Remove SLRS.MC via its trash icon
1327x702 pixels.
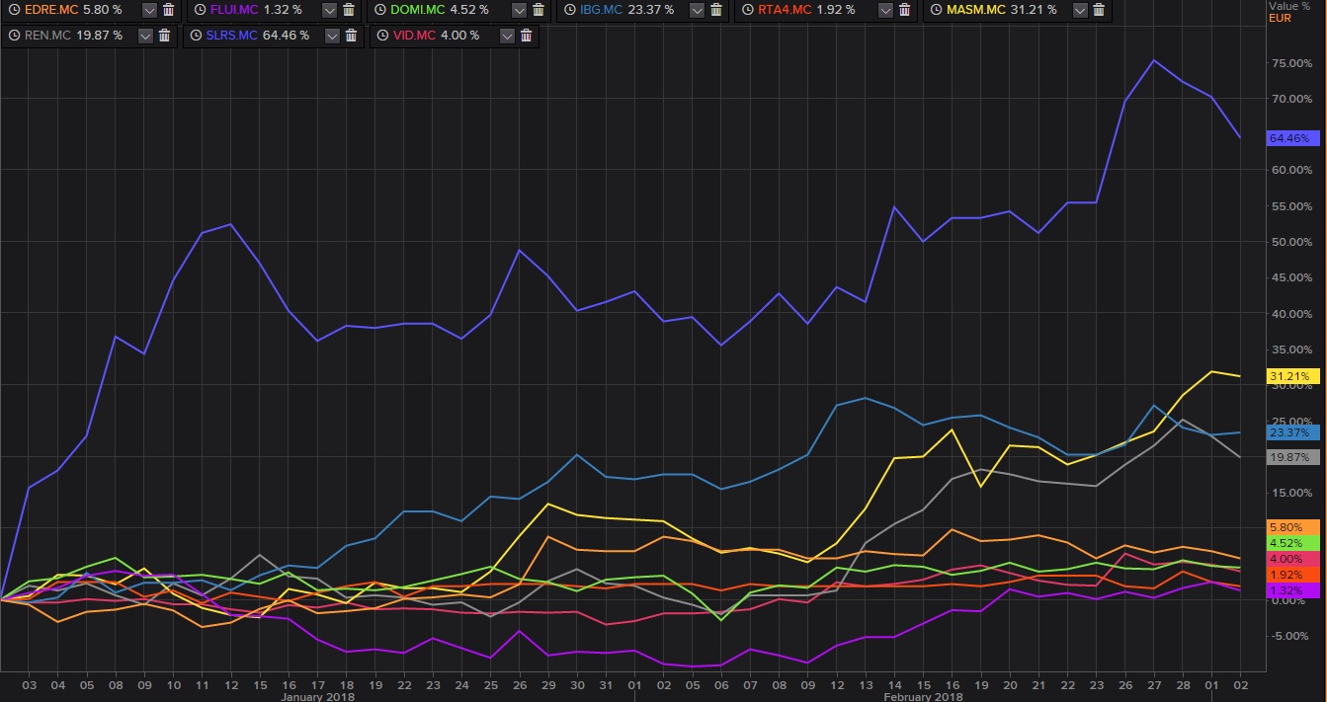[x=350, y=36]
